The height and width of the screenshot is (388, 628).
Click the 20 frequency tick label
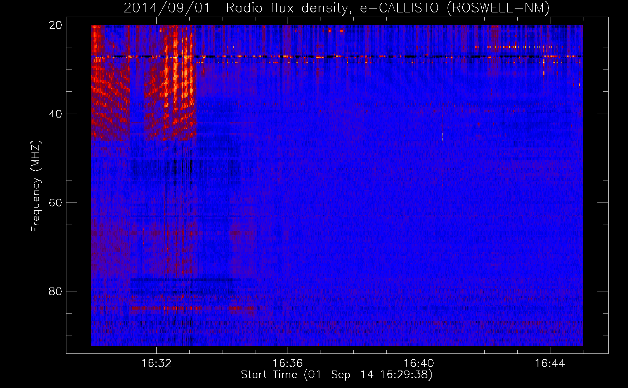click(x=56, y=25)
